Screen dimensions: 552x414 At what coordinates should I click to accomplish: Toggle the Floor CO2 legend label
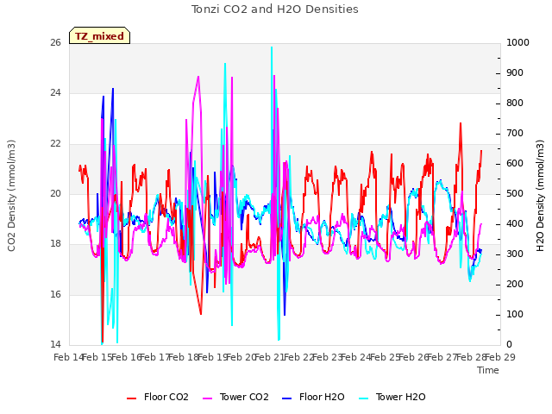point(166,397)
